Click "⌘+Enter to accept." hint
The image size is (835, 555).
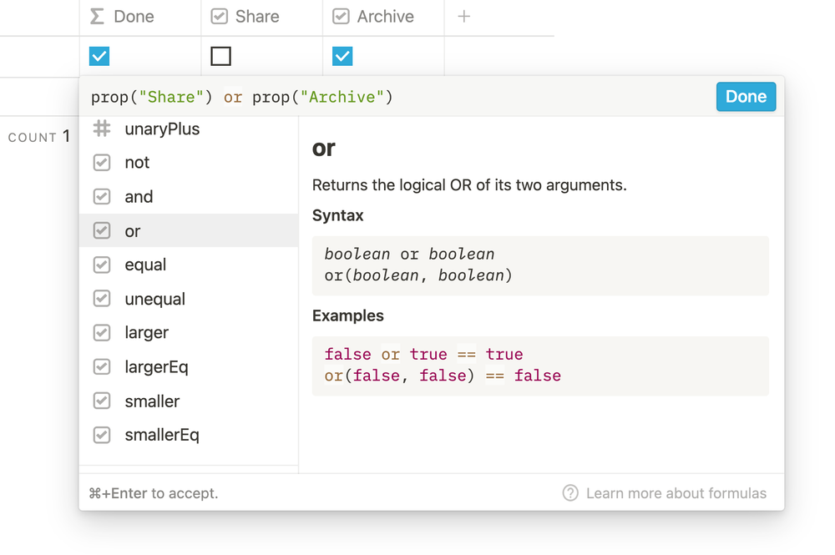(x=154, y=493)
